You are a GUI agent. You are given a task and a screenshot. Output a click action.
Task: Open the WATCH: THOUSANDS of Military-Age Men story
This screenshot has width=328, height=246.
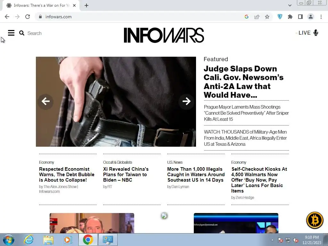point(245,138)
